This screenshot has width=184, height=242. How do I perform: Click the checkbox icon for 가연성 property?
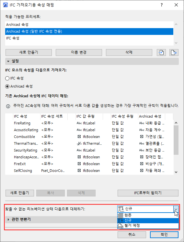[142, 137]
